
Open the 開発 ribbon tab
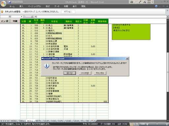83,6
